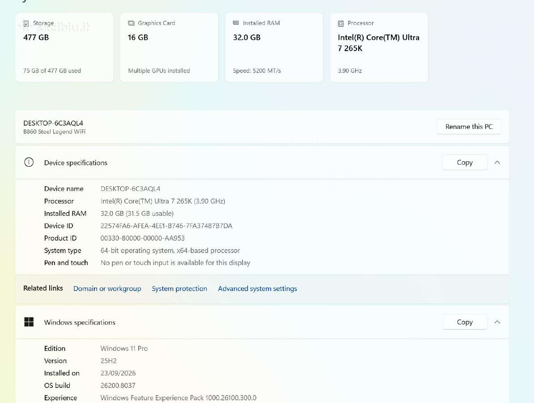The image size is (534, 403).
Task: Select the Installed on date '23/09/2026'
Action: (x=118, y=373)
